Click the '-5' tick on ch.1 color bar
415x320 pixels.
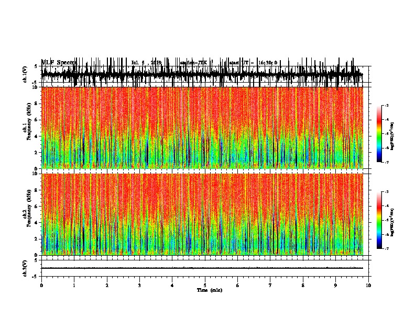point(387,134)
